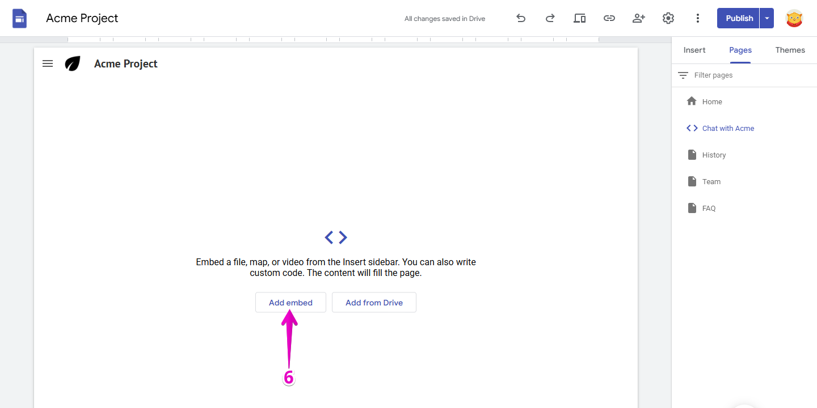Screen dimensions: 817x408
Task: Open the site settings gear
Action: (668, 18)
